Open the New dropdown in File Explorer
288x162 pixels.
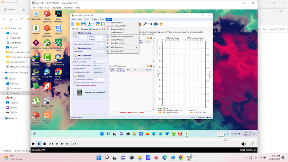click(x=10, y=9)
